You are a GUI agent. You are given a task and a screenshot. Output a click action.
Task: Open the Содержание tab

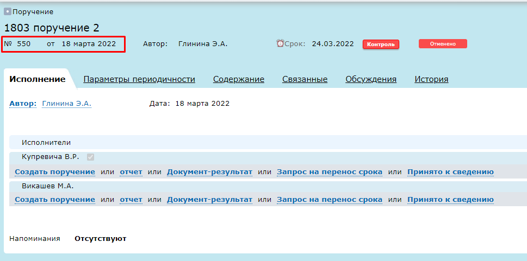[x=239, y=80]
